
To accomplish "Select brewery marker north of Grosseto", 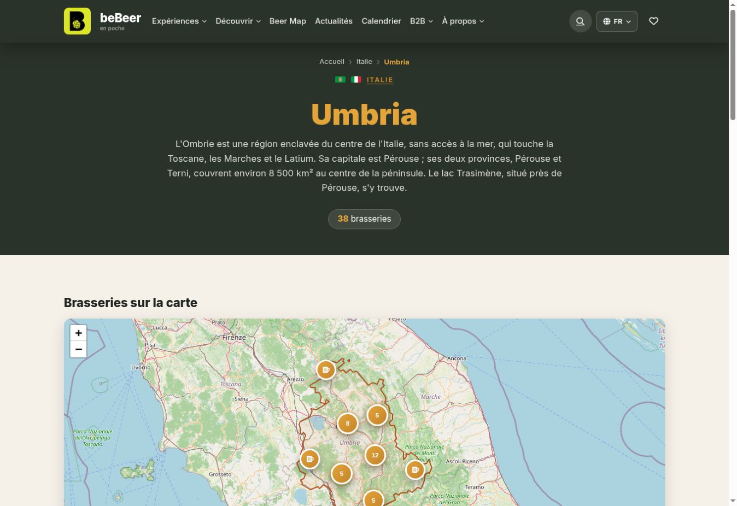I will pos(309,459).
